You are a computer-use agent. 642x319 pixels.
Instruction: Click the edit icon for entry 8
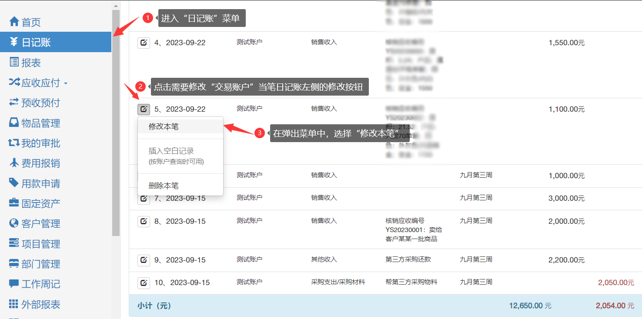(144, 221)
